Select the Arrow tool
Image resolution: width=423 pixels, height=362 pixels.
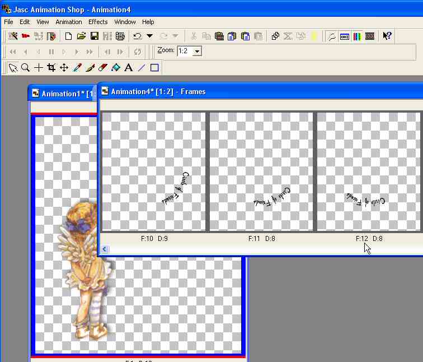click(x=13, y=68)
